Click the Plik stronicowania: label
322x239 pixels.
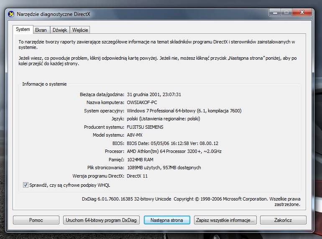pos(106,168)
